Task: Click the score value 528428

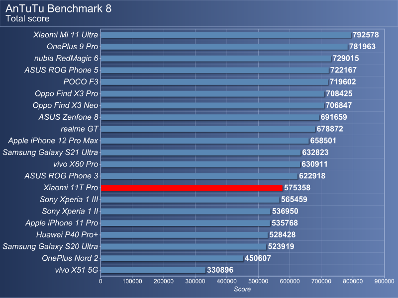Action: pyautogui.click(x=282, y=234)
